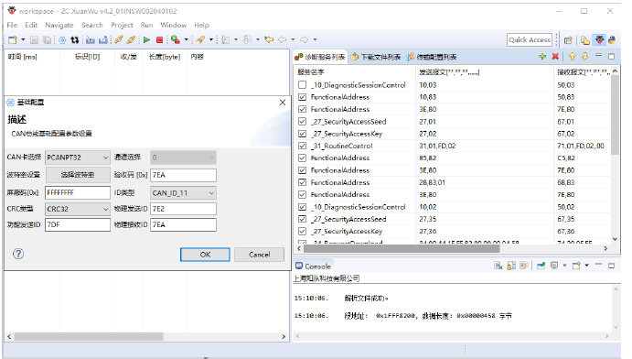Confirm the dialog with OK
This screenshot has width=632, height=359.
click(x=205, y=255)
